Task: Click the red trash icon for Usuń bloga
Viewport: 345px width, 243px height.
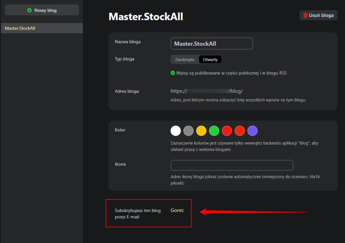Action: [x=305, y=15]
